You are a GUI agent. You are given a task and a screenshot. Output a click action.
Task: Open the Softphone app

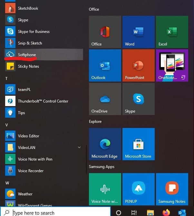(44, 54)
